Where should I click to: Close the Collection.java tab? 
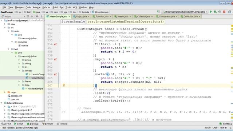(x=200, y=16)
